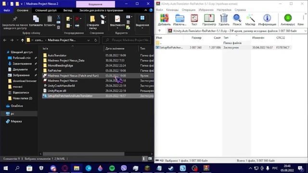Image resolution: width=308 pixels, height=173 pixels.
Task: Show hidden system tray icons
Action: tap(250, 168)
